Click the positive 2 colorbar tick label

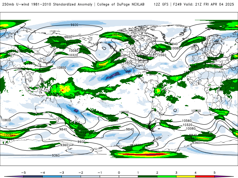[157, 173]
